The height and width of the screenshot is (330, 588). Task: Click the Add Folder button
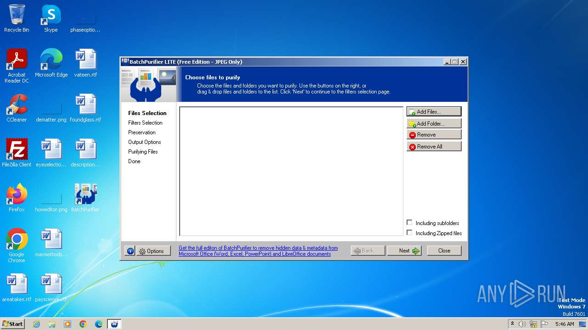(x=434, y=123)
